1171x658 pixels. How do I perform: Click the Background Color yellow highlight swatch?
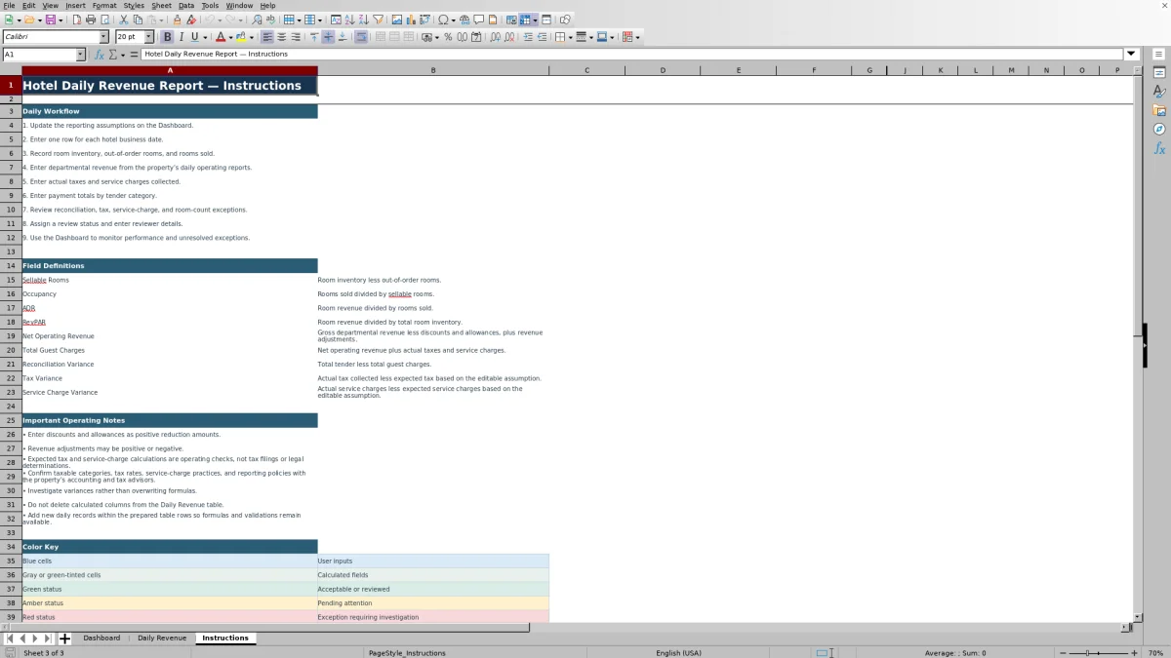[x=240, y=37]
